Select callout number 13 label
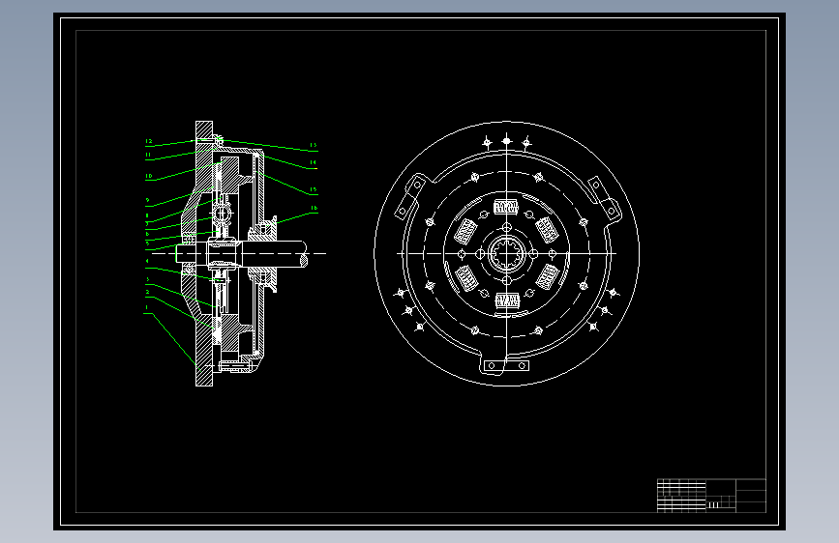 click(x=313, y=145)
